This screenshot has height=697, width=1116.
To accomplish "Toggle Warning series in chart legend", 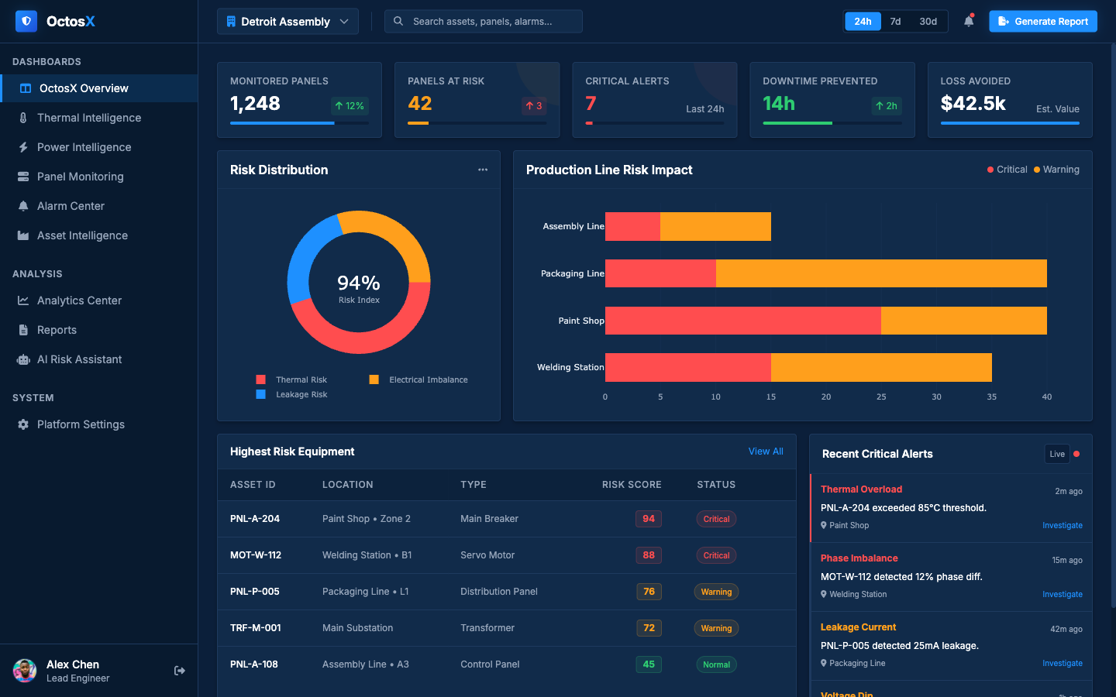I will (x=1056, y=170).
